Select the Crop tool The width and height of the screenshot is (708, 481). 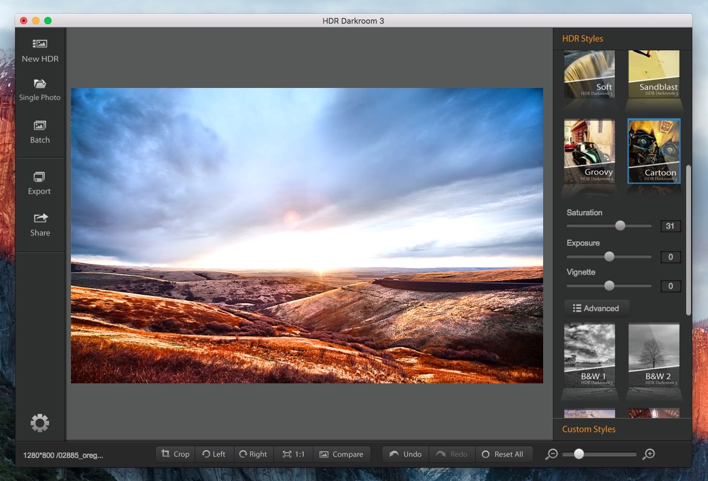click(175, 454)
